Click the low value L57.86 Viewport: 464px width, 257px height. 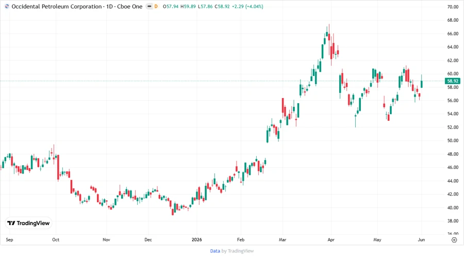205,6
